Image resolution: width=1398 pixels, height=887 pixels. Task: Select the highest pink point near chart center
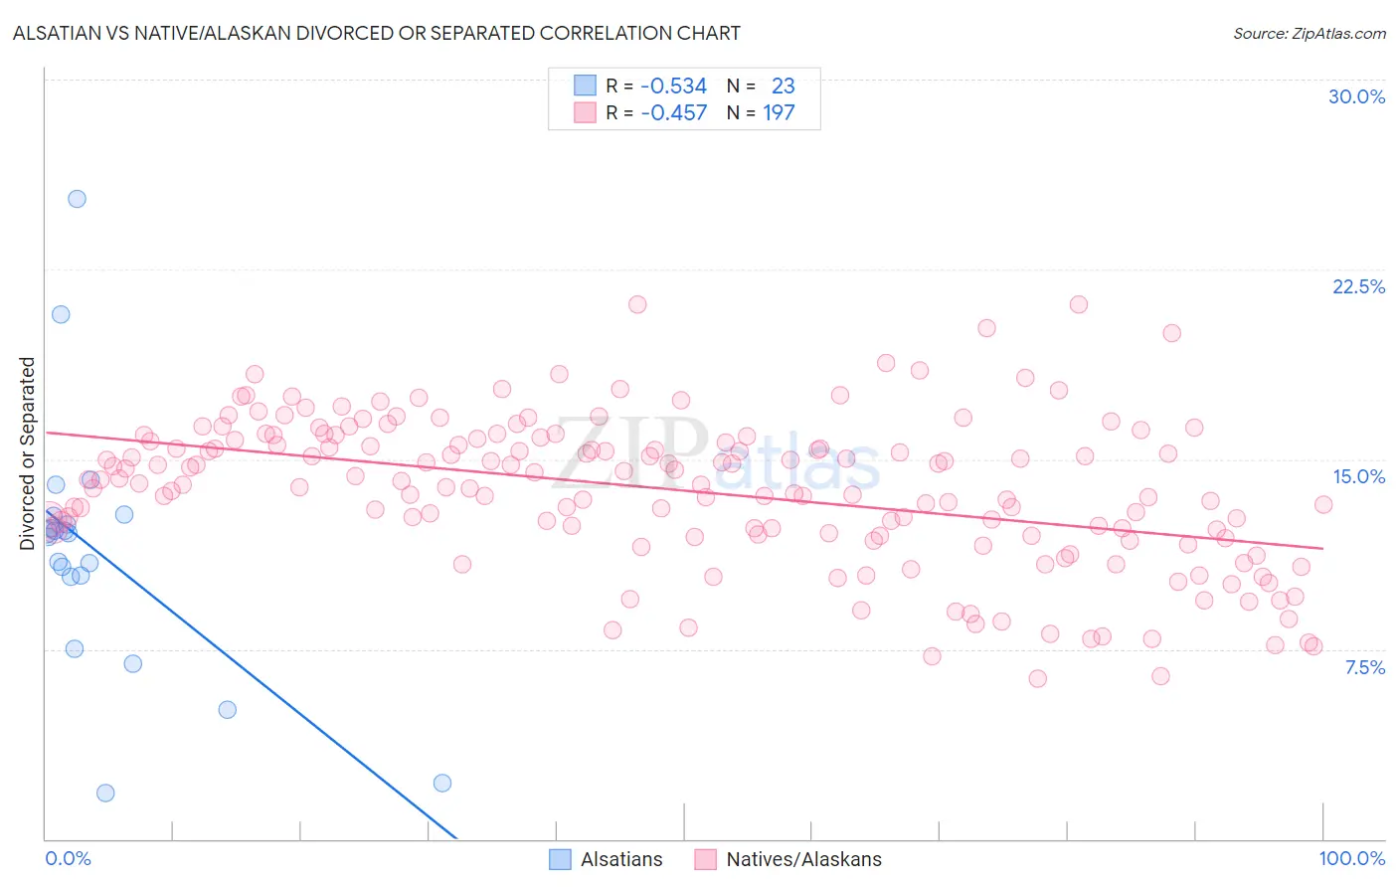(x=637, y=304)
